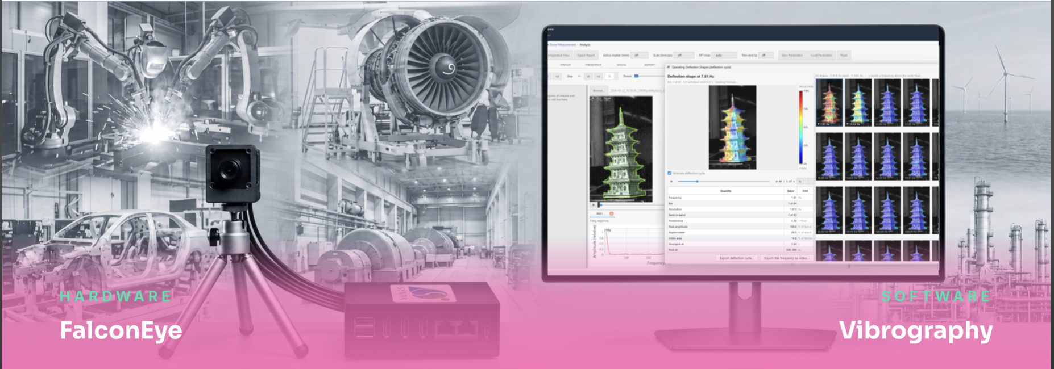Select the VISUAL tab
This screenshot has width=1054, height=369.
pyautogui.click(x=621, y=65)
